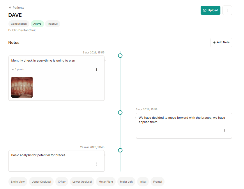Select the X-Ray filter chip
Image resolution: width=244 pixels, height=189 pixels.
(x=61, y=181)
